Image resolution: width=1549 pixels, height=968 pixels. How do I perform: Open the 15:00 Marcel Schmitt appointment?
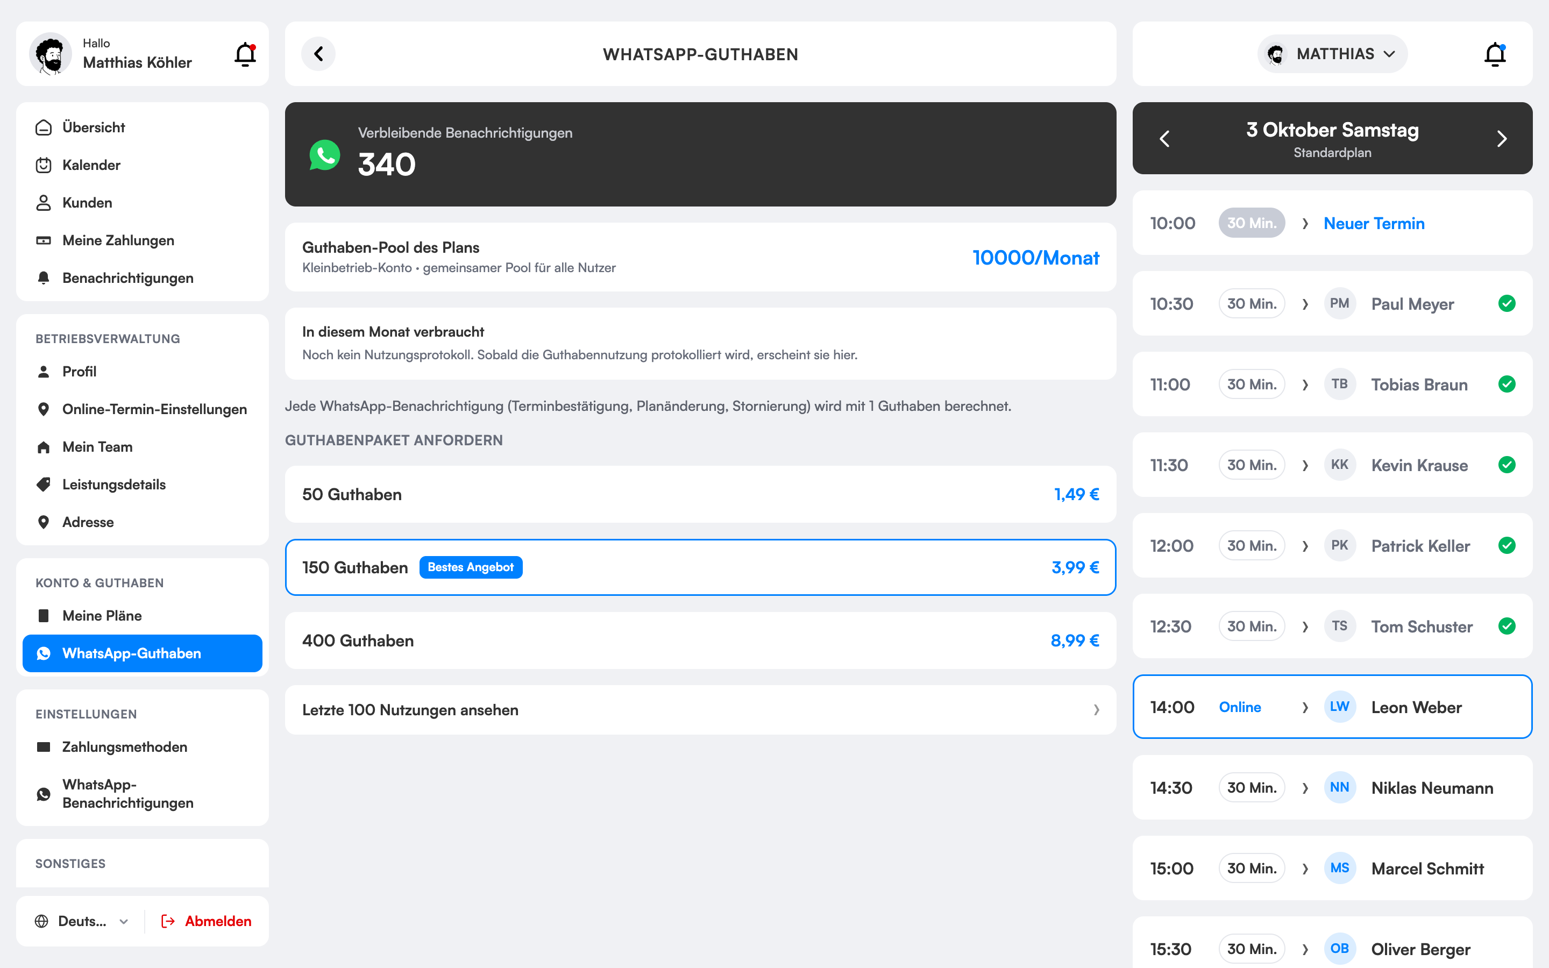(1332, 868)
